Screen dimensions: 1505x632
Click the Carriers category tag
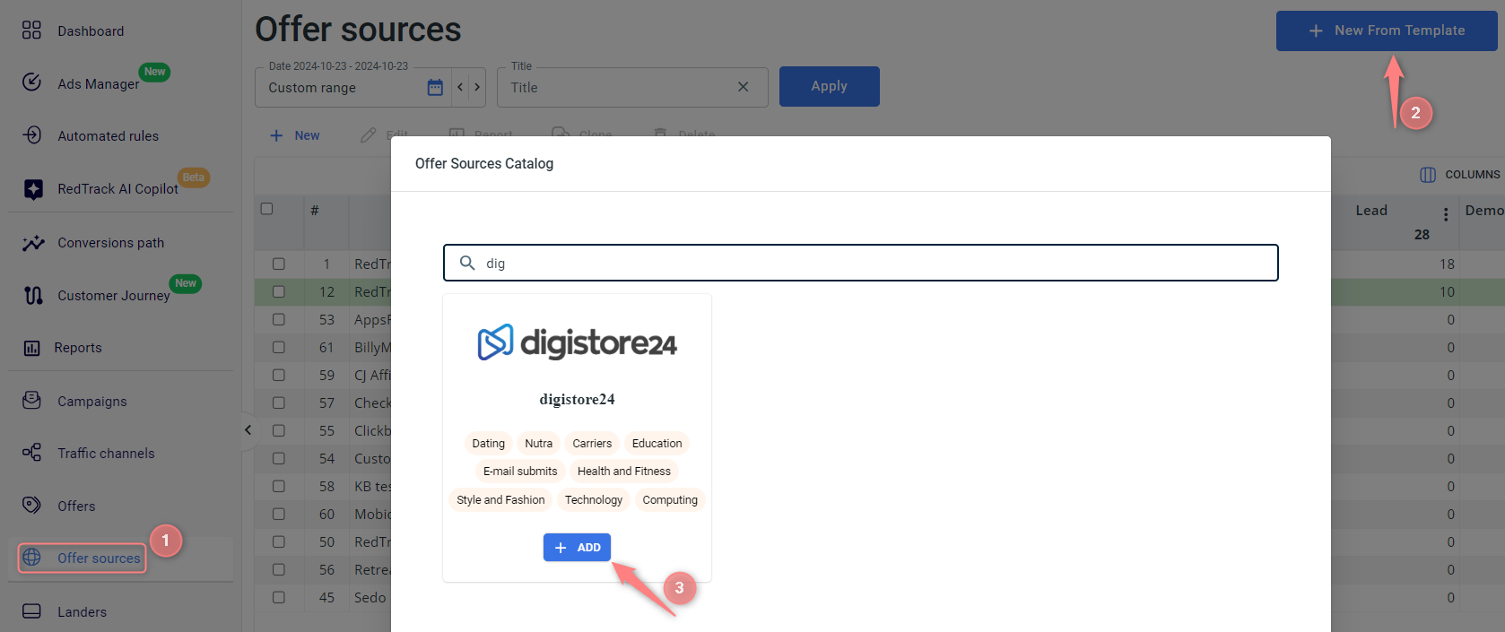click(592, 444)
